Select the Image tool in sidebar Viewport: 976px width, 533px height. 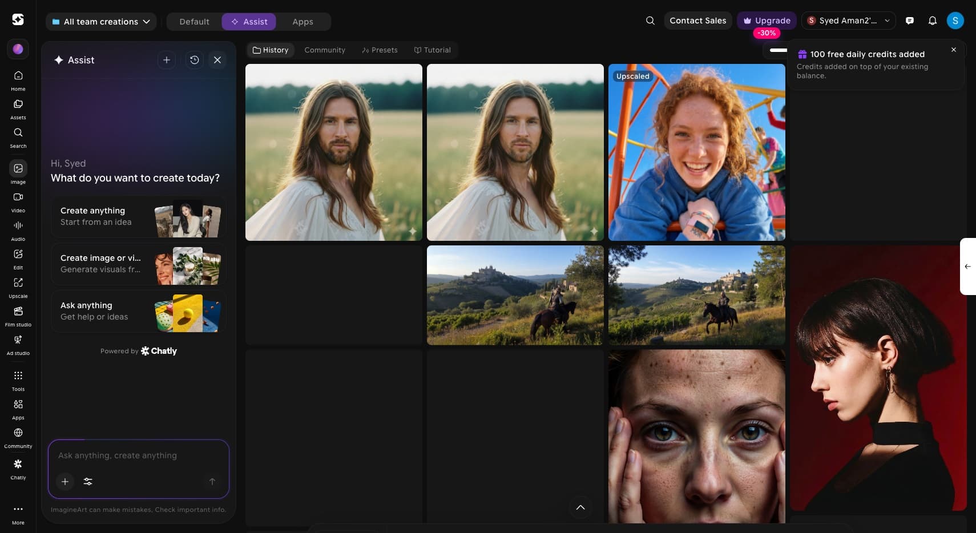coord(18,173)
